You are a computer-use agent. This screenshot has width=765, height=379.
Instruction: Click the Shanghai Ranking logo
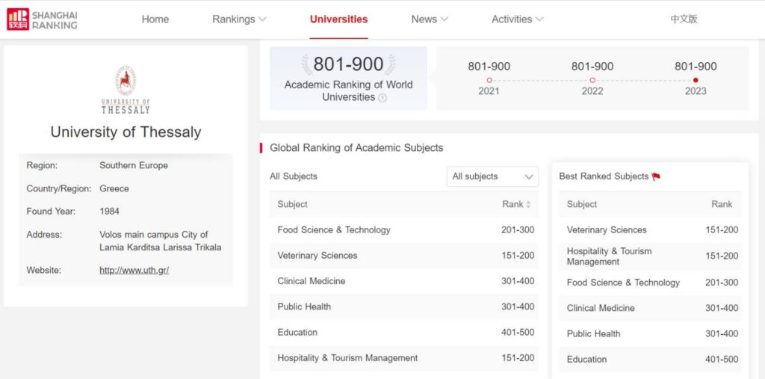[42, 19]
